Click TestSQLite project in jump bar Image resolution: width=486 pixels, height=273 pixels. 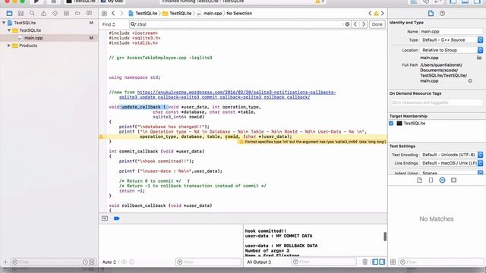tap(143, 14)
